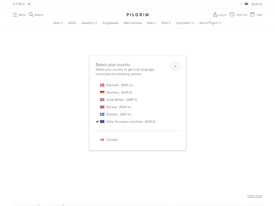Screen dimensions: 275x206
Task: Click the 3 FOR 2 promo link
Action: coord(18,4)
